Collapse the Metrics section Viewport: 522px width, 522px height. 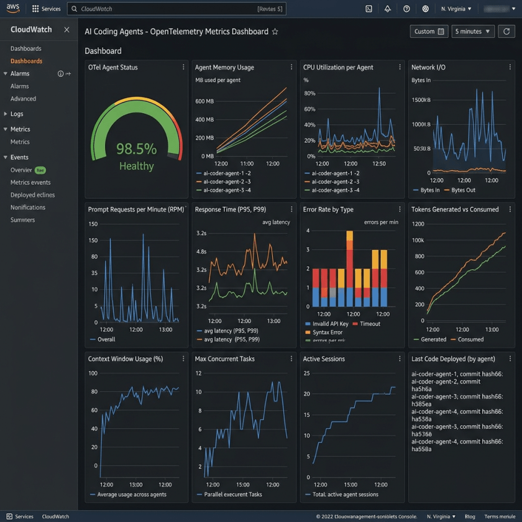click(x=6, y=129)
